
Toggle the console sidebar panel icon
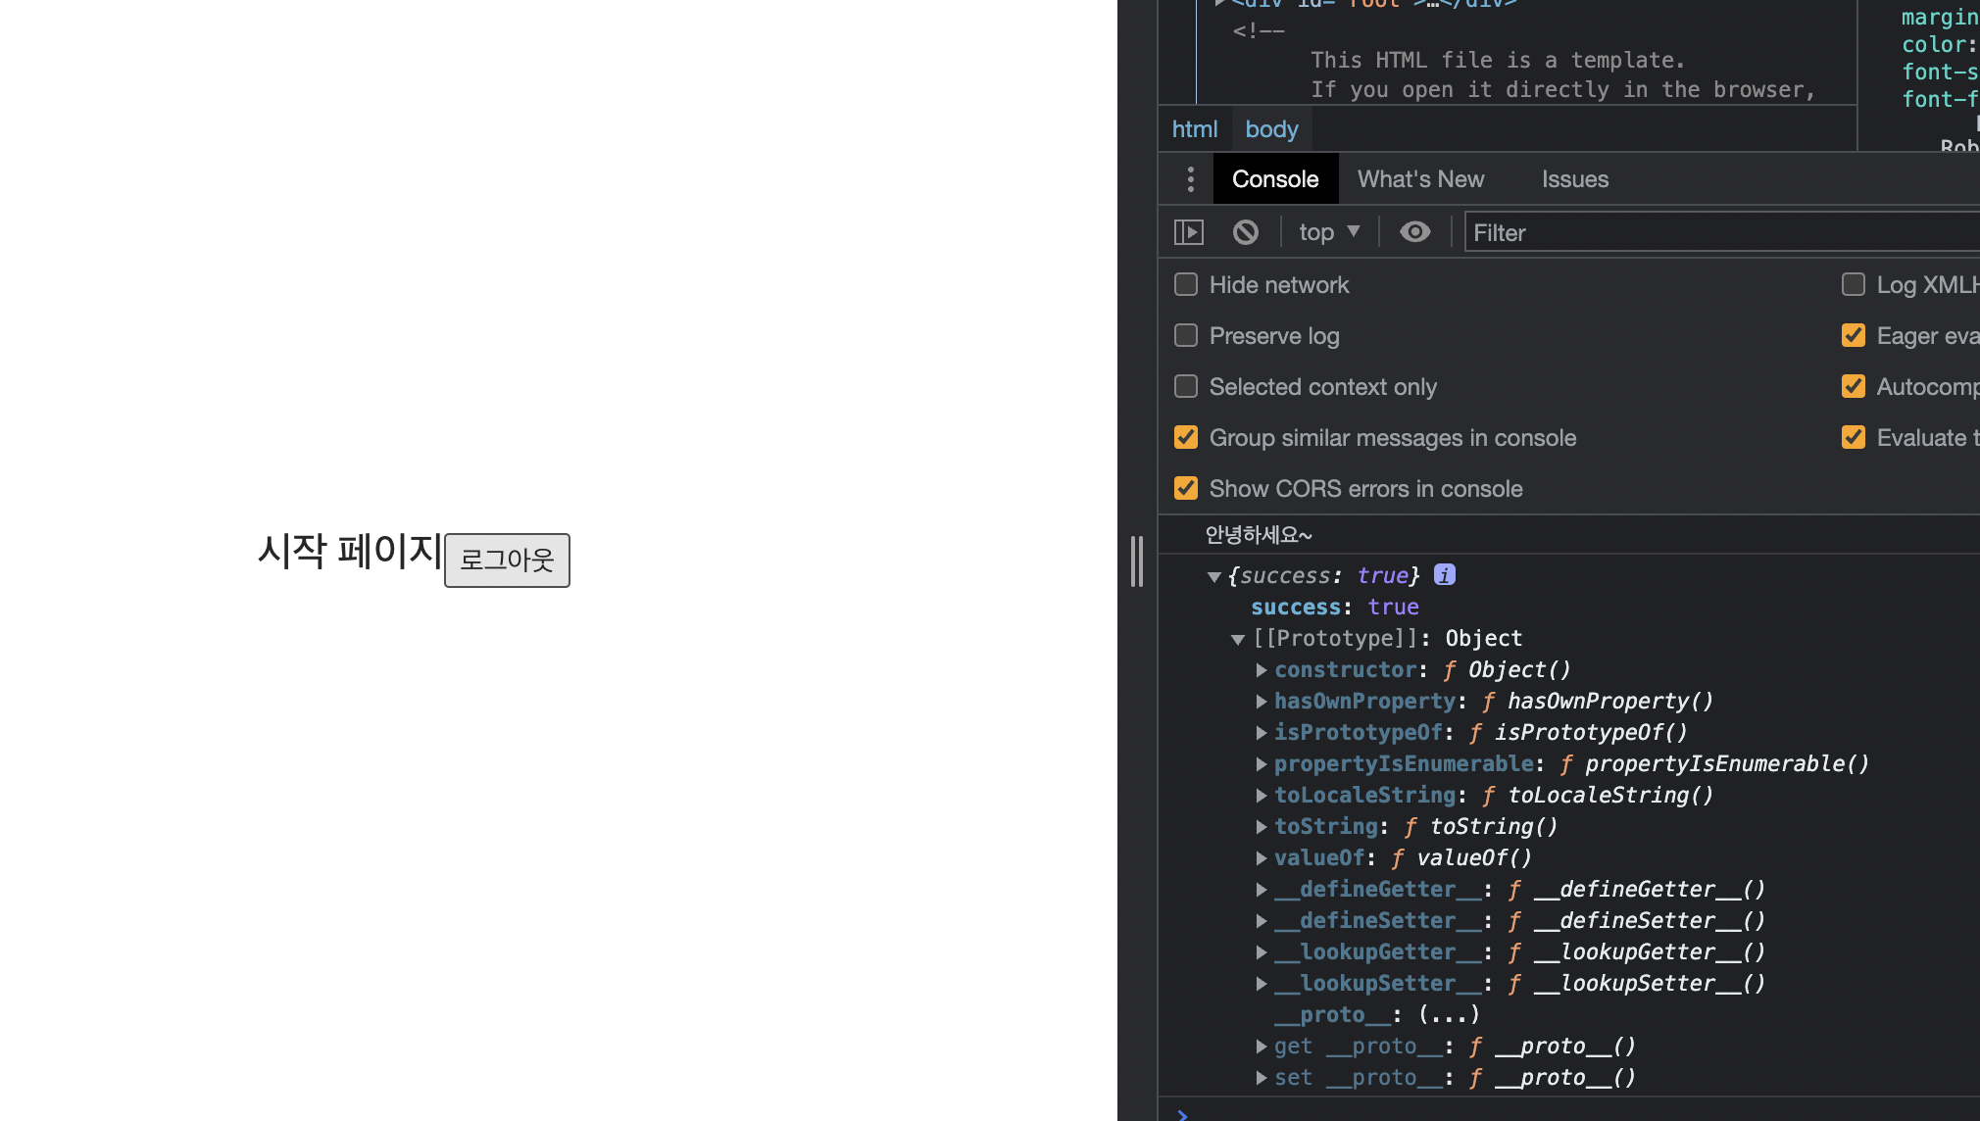tap(1188, 232)
